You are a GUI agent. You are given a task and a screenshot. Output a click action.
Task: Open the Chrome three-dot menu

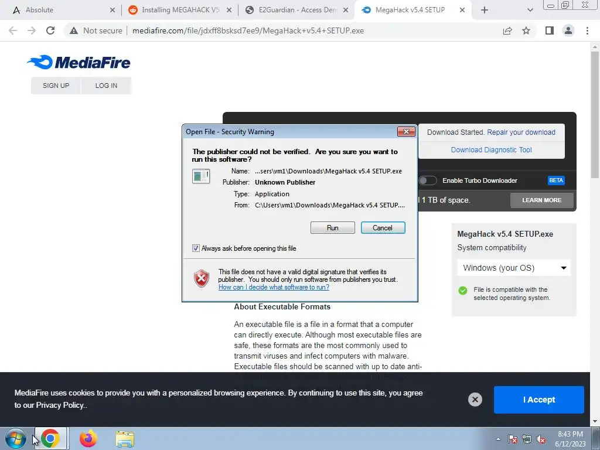[x=587, y=30]
